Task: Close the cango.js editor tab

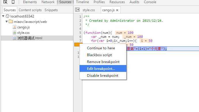Action: (x=117, y=10)
